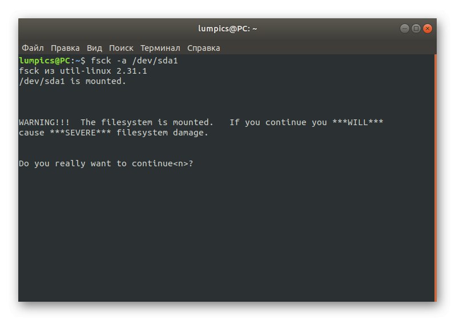Open the Файл menu
Image resolution: width=455 pixels, height=320 pixels.
pyautogui.click(x=33, y=48)
